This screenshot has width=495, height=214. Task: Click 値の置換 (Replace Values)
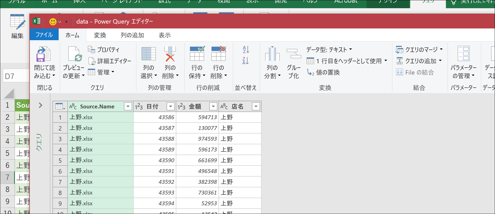coord(323,72)
